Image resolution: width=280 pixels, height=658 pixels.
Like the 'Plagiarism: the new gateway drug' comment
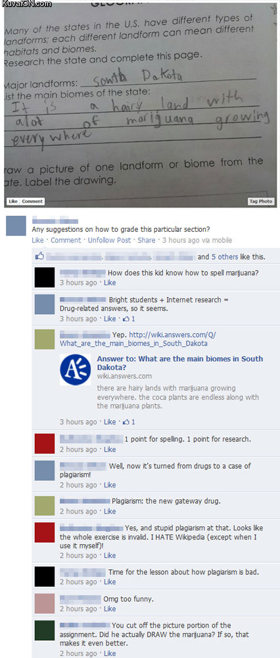point(110,511)
